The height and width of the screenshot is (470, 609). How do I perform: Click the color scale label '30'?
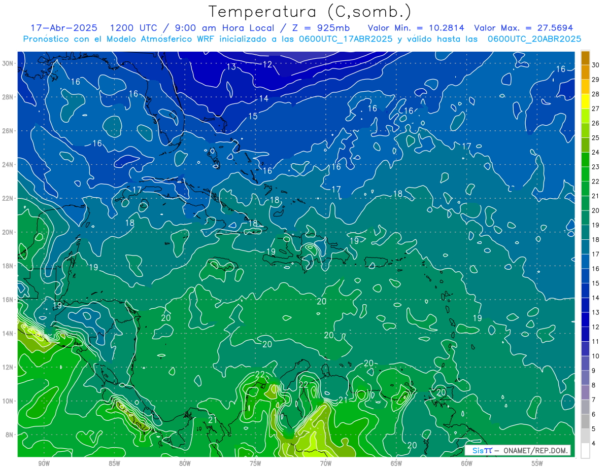(x=595, y=64)
